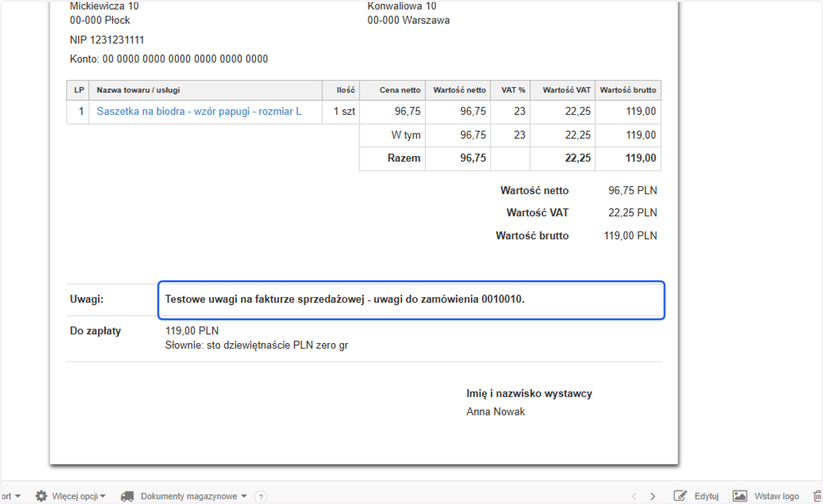The image size is (823, 504).
Task: Click the gear icon beside Więcej opcji
Action: (41, 496)
